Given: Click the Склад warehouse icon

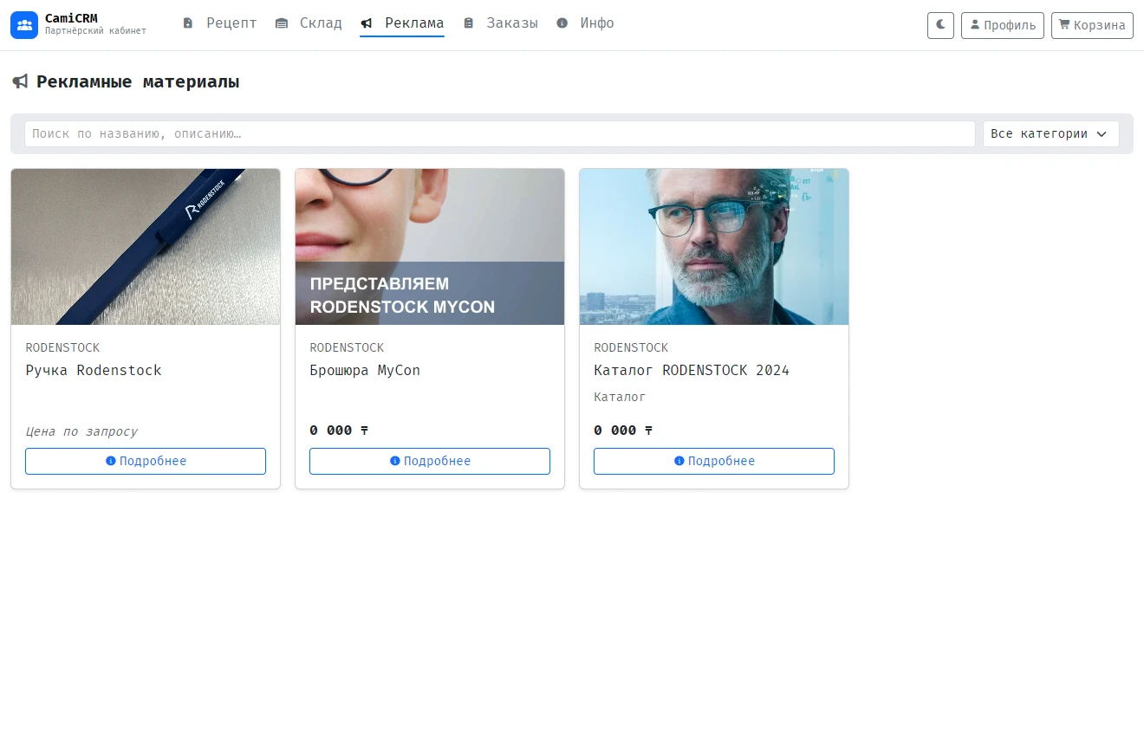Looking at the screenshot, I should pos(282,23).
